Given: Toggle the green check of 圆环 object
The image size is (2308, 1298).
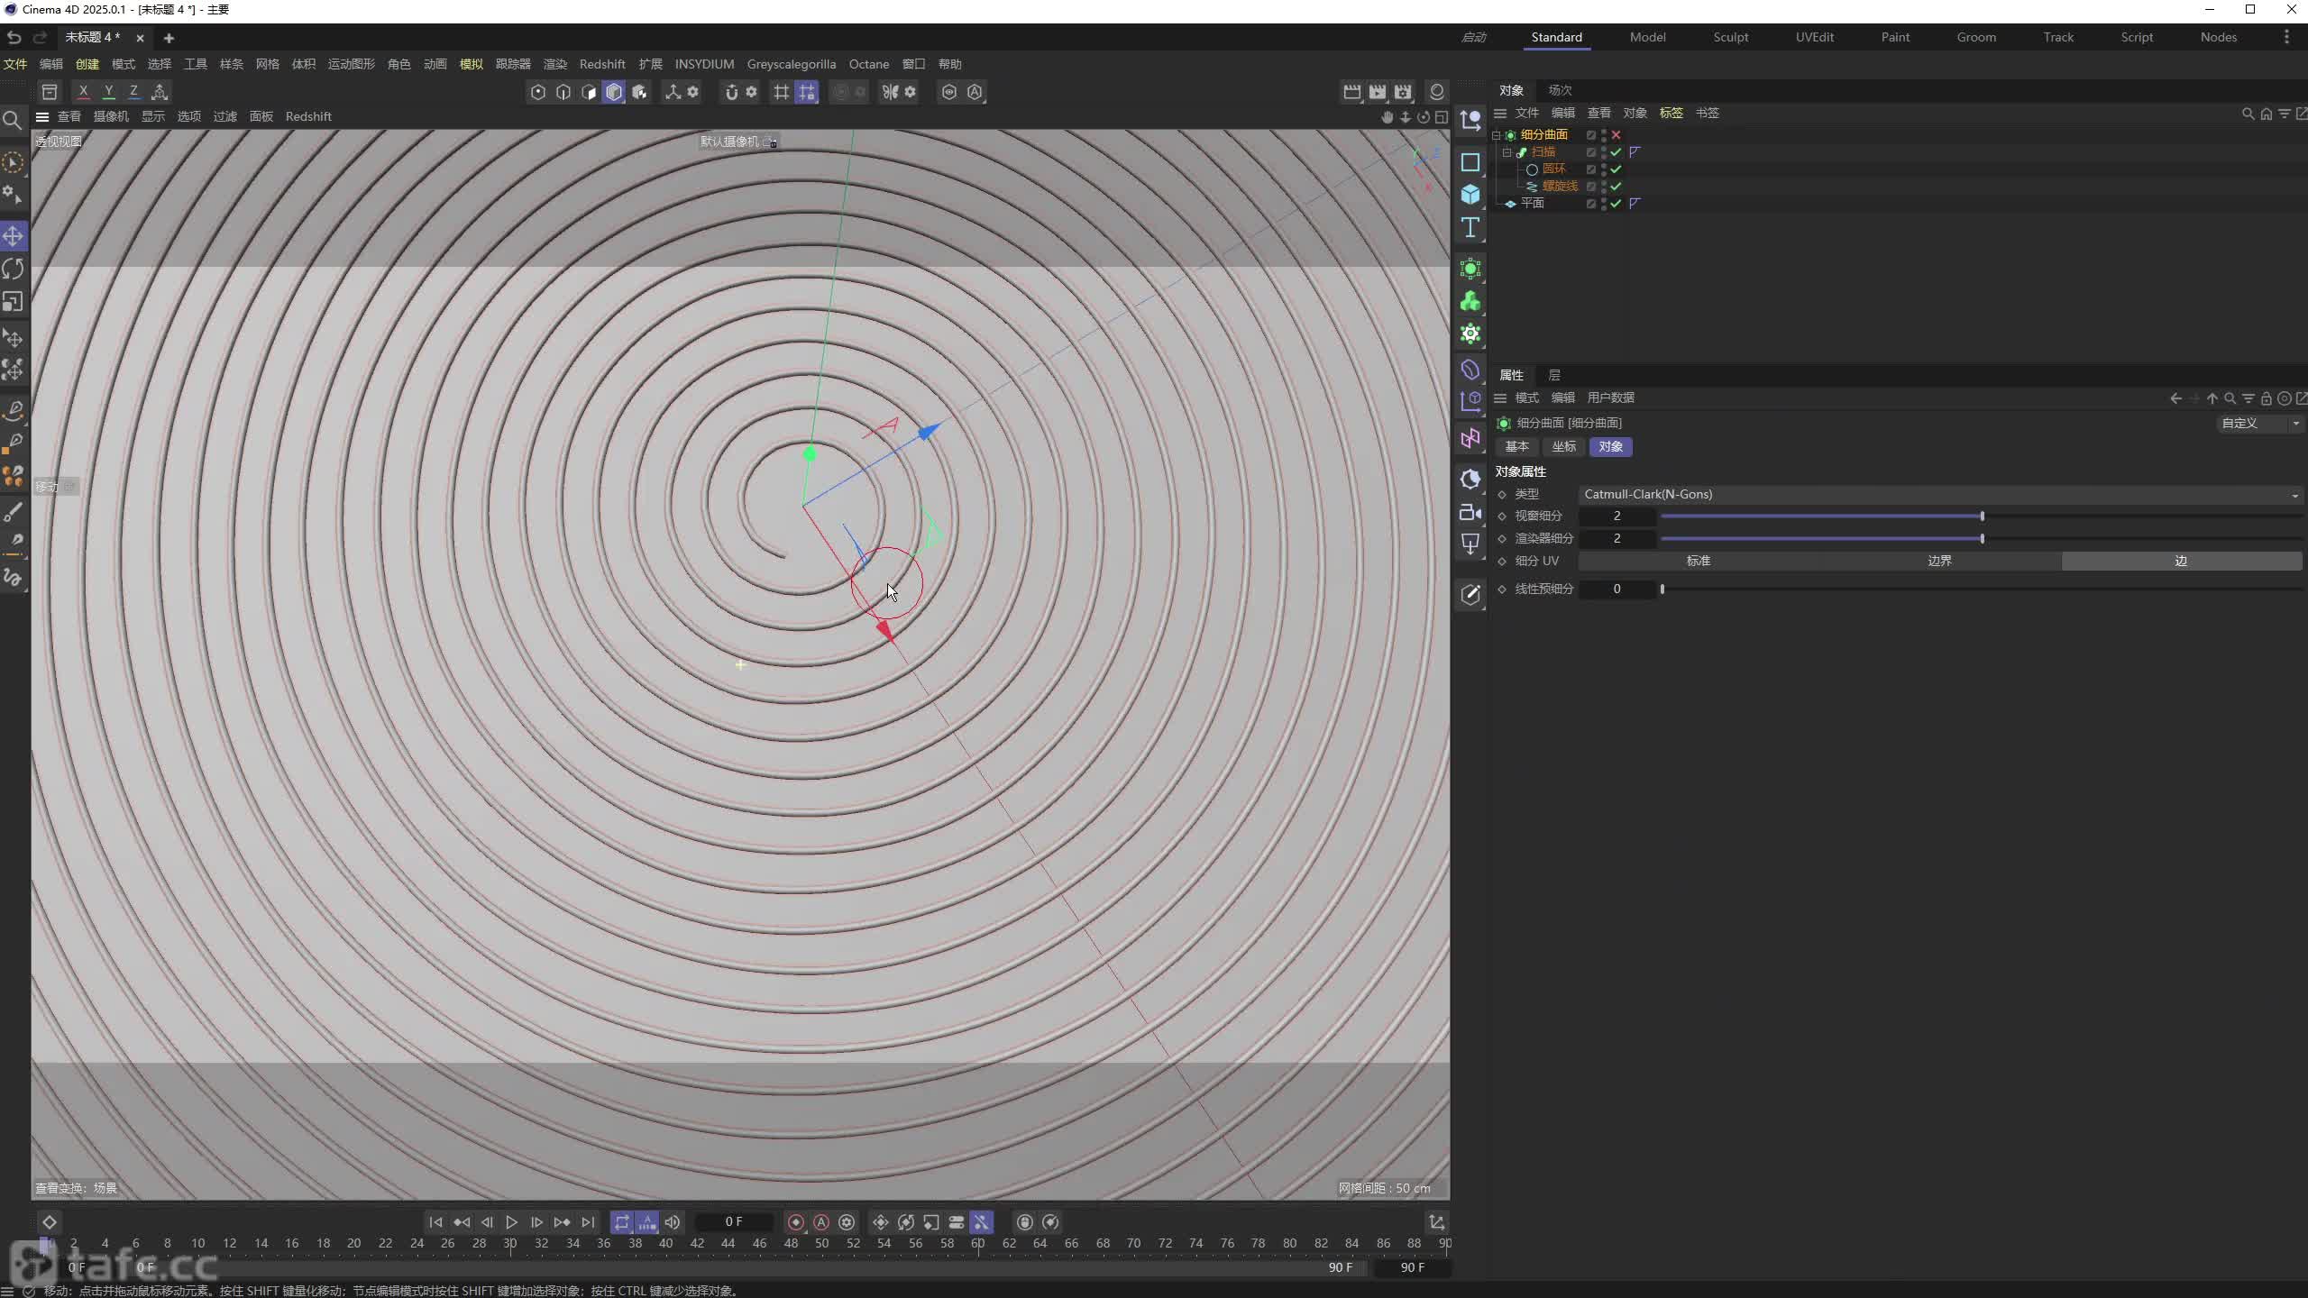Looking at the screenshot, I should (x=1617, y=169).
